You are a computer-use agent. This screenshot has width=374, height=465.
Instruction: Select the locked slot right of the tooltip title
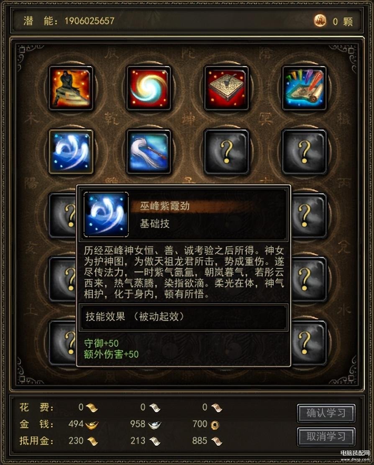click(x=309, y=216)
